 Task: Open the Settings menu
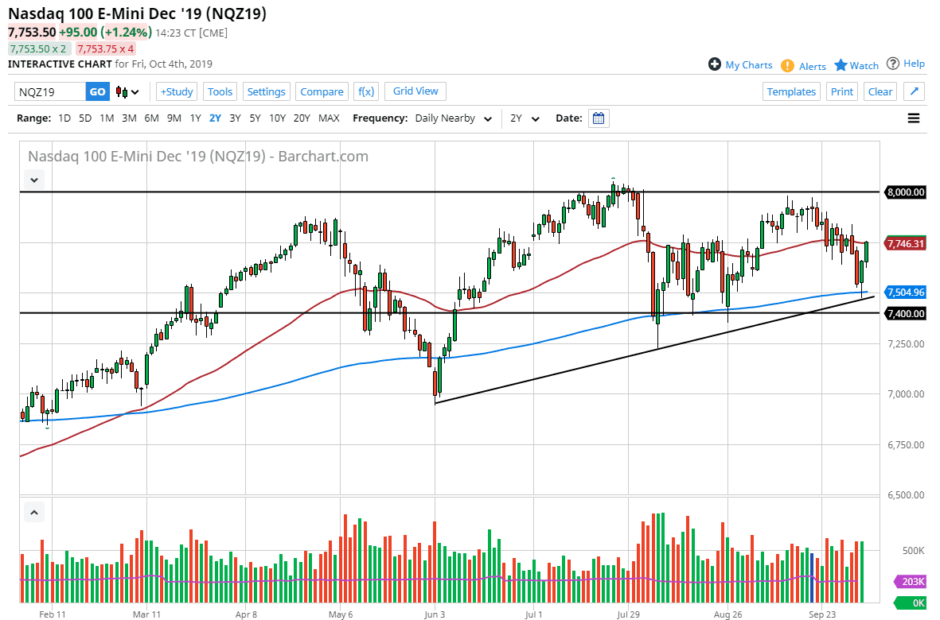(266, 91)
